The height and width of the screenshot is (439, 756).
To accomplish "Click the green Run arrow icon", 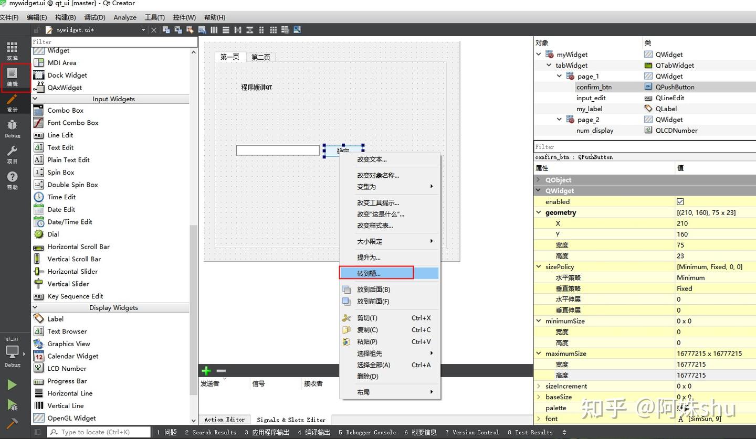I will point(12,384).
